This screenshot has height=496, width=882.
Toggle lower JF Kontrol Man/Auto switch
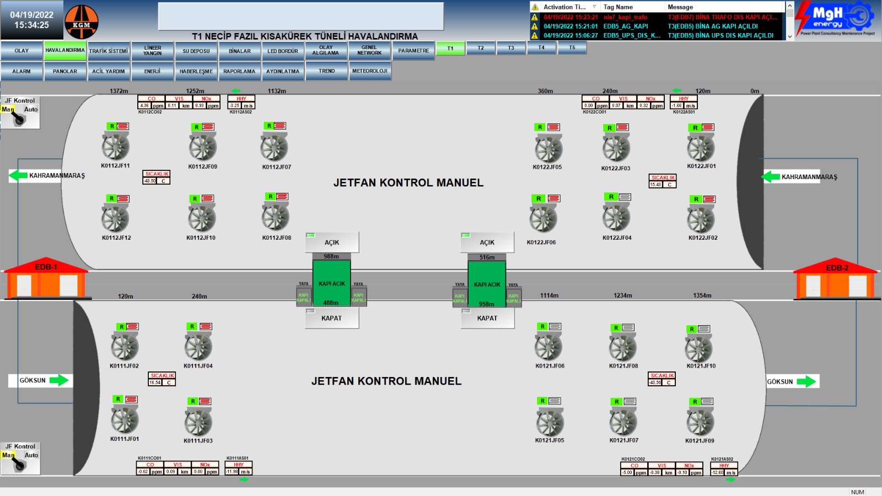[19, 462]
